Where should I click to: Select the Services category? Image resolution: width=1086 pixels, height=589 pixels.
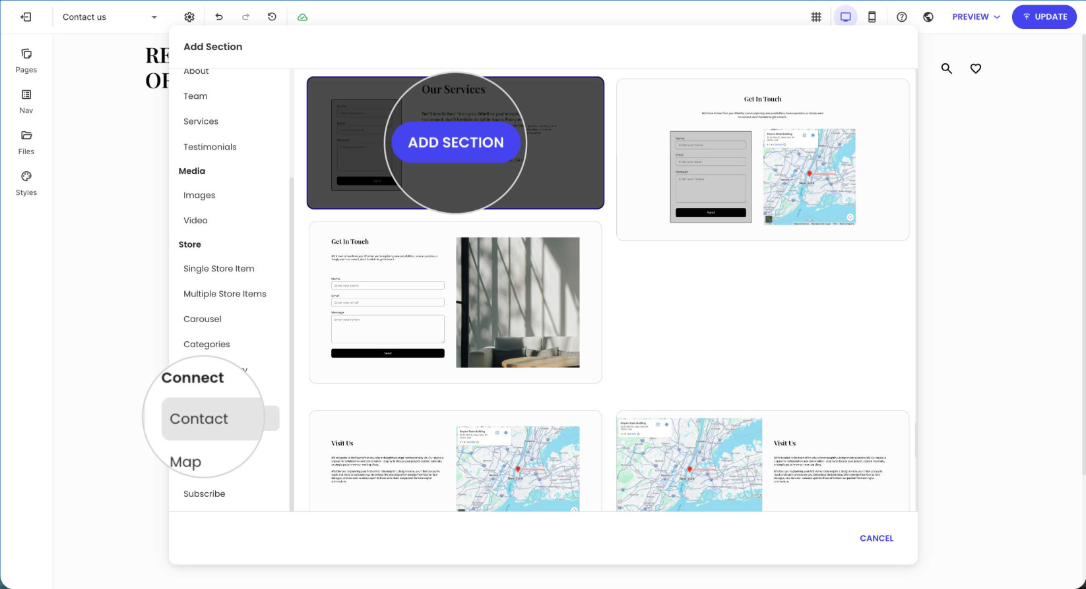201,121
